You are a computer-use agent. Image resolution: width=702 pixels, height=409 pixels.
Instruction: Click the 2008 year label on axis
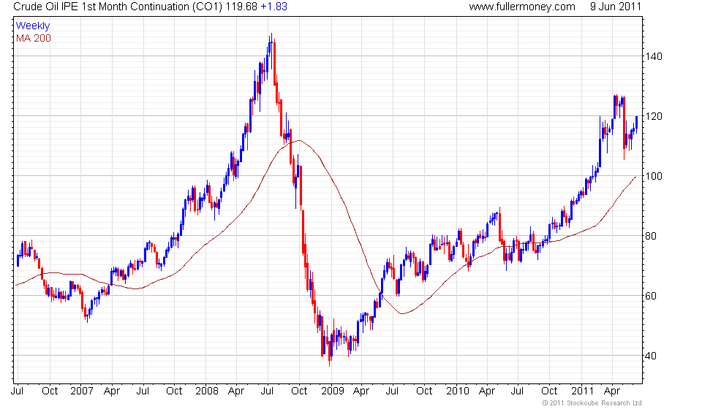tap(207, 391)
